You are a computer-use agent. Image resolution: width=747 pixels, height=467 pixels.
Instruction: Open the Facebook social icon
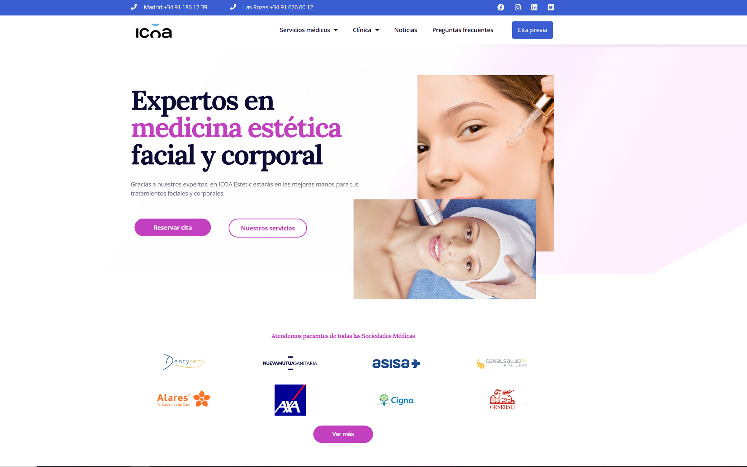coord(500,7)
